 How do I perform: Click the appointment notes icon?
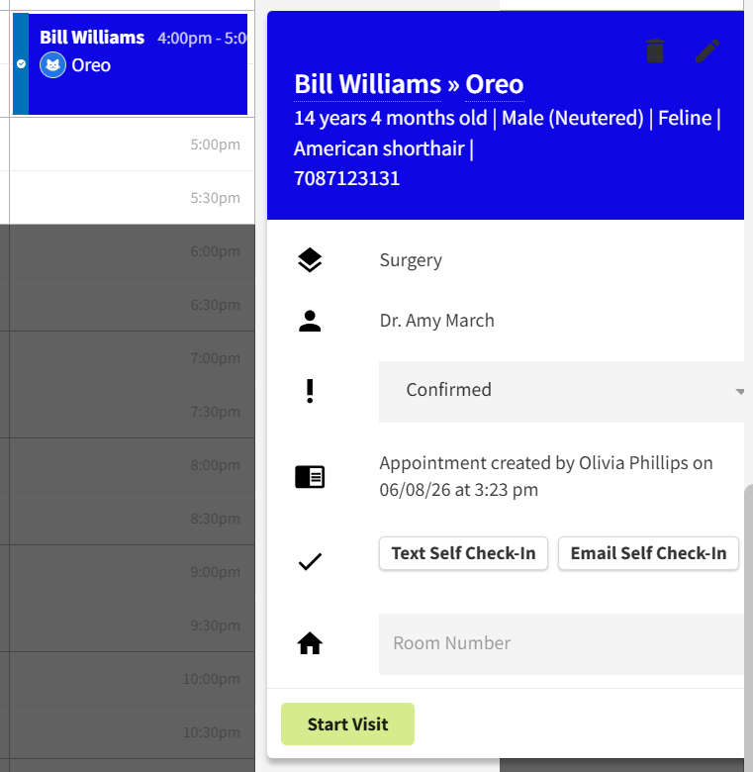310,477
